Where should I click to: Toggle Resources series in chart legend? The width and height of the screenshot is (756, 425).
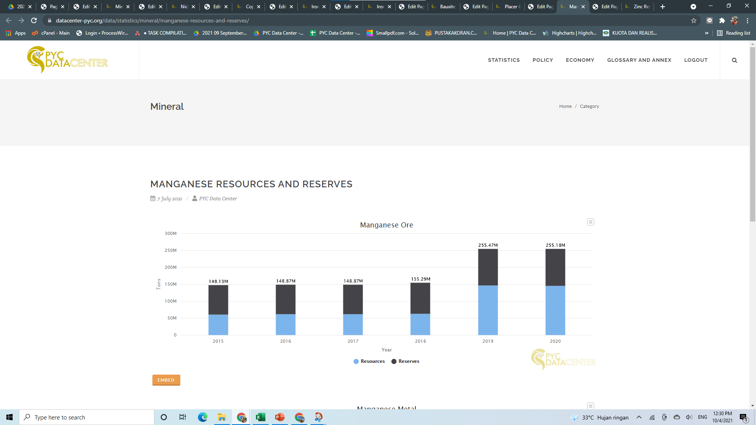click(369, 361)
